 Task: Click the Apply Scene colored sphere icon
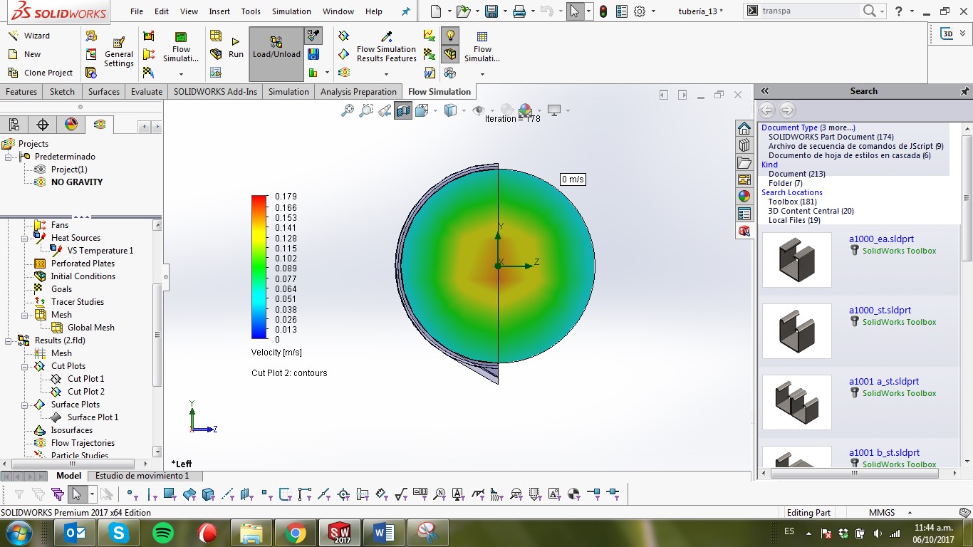[526, 110]
